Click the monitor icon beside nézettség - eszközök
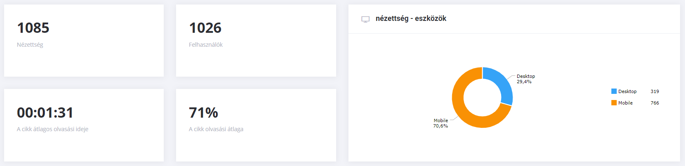 [365, 19]
